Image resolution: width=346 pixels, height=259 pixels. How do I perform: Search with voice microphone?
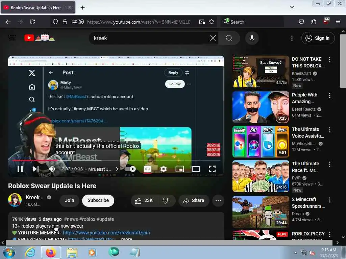click(252, 38)
